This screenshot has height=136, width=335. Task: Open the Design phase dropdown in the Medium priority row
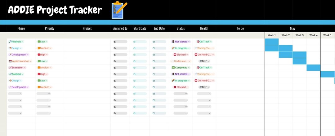(15, 48)
